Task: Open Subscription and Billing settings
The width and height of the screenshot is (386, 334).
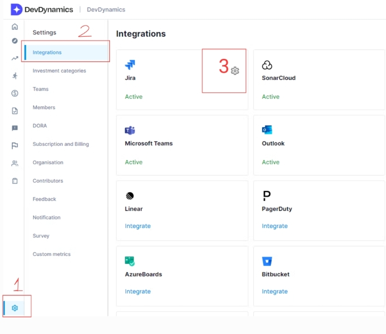Action: tap(61, 144)
